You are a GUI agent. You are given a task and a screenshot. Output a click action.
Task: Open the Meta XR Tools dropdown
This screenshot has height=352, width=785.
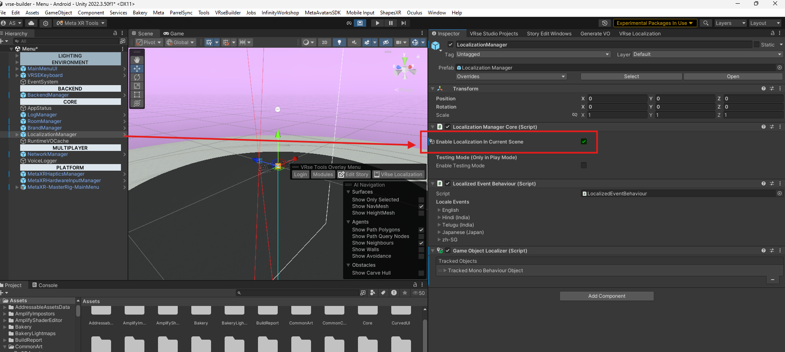[x=81, y=23]
